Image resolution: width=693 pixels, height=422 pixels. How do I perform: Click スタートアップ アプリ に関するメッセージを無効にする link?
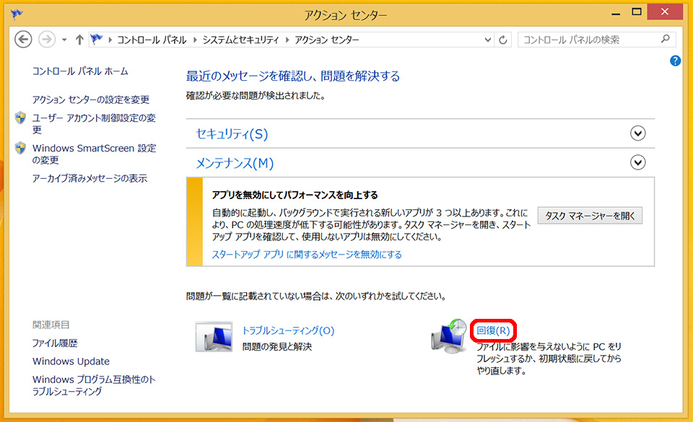[307, 254]
